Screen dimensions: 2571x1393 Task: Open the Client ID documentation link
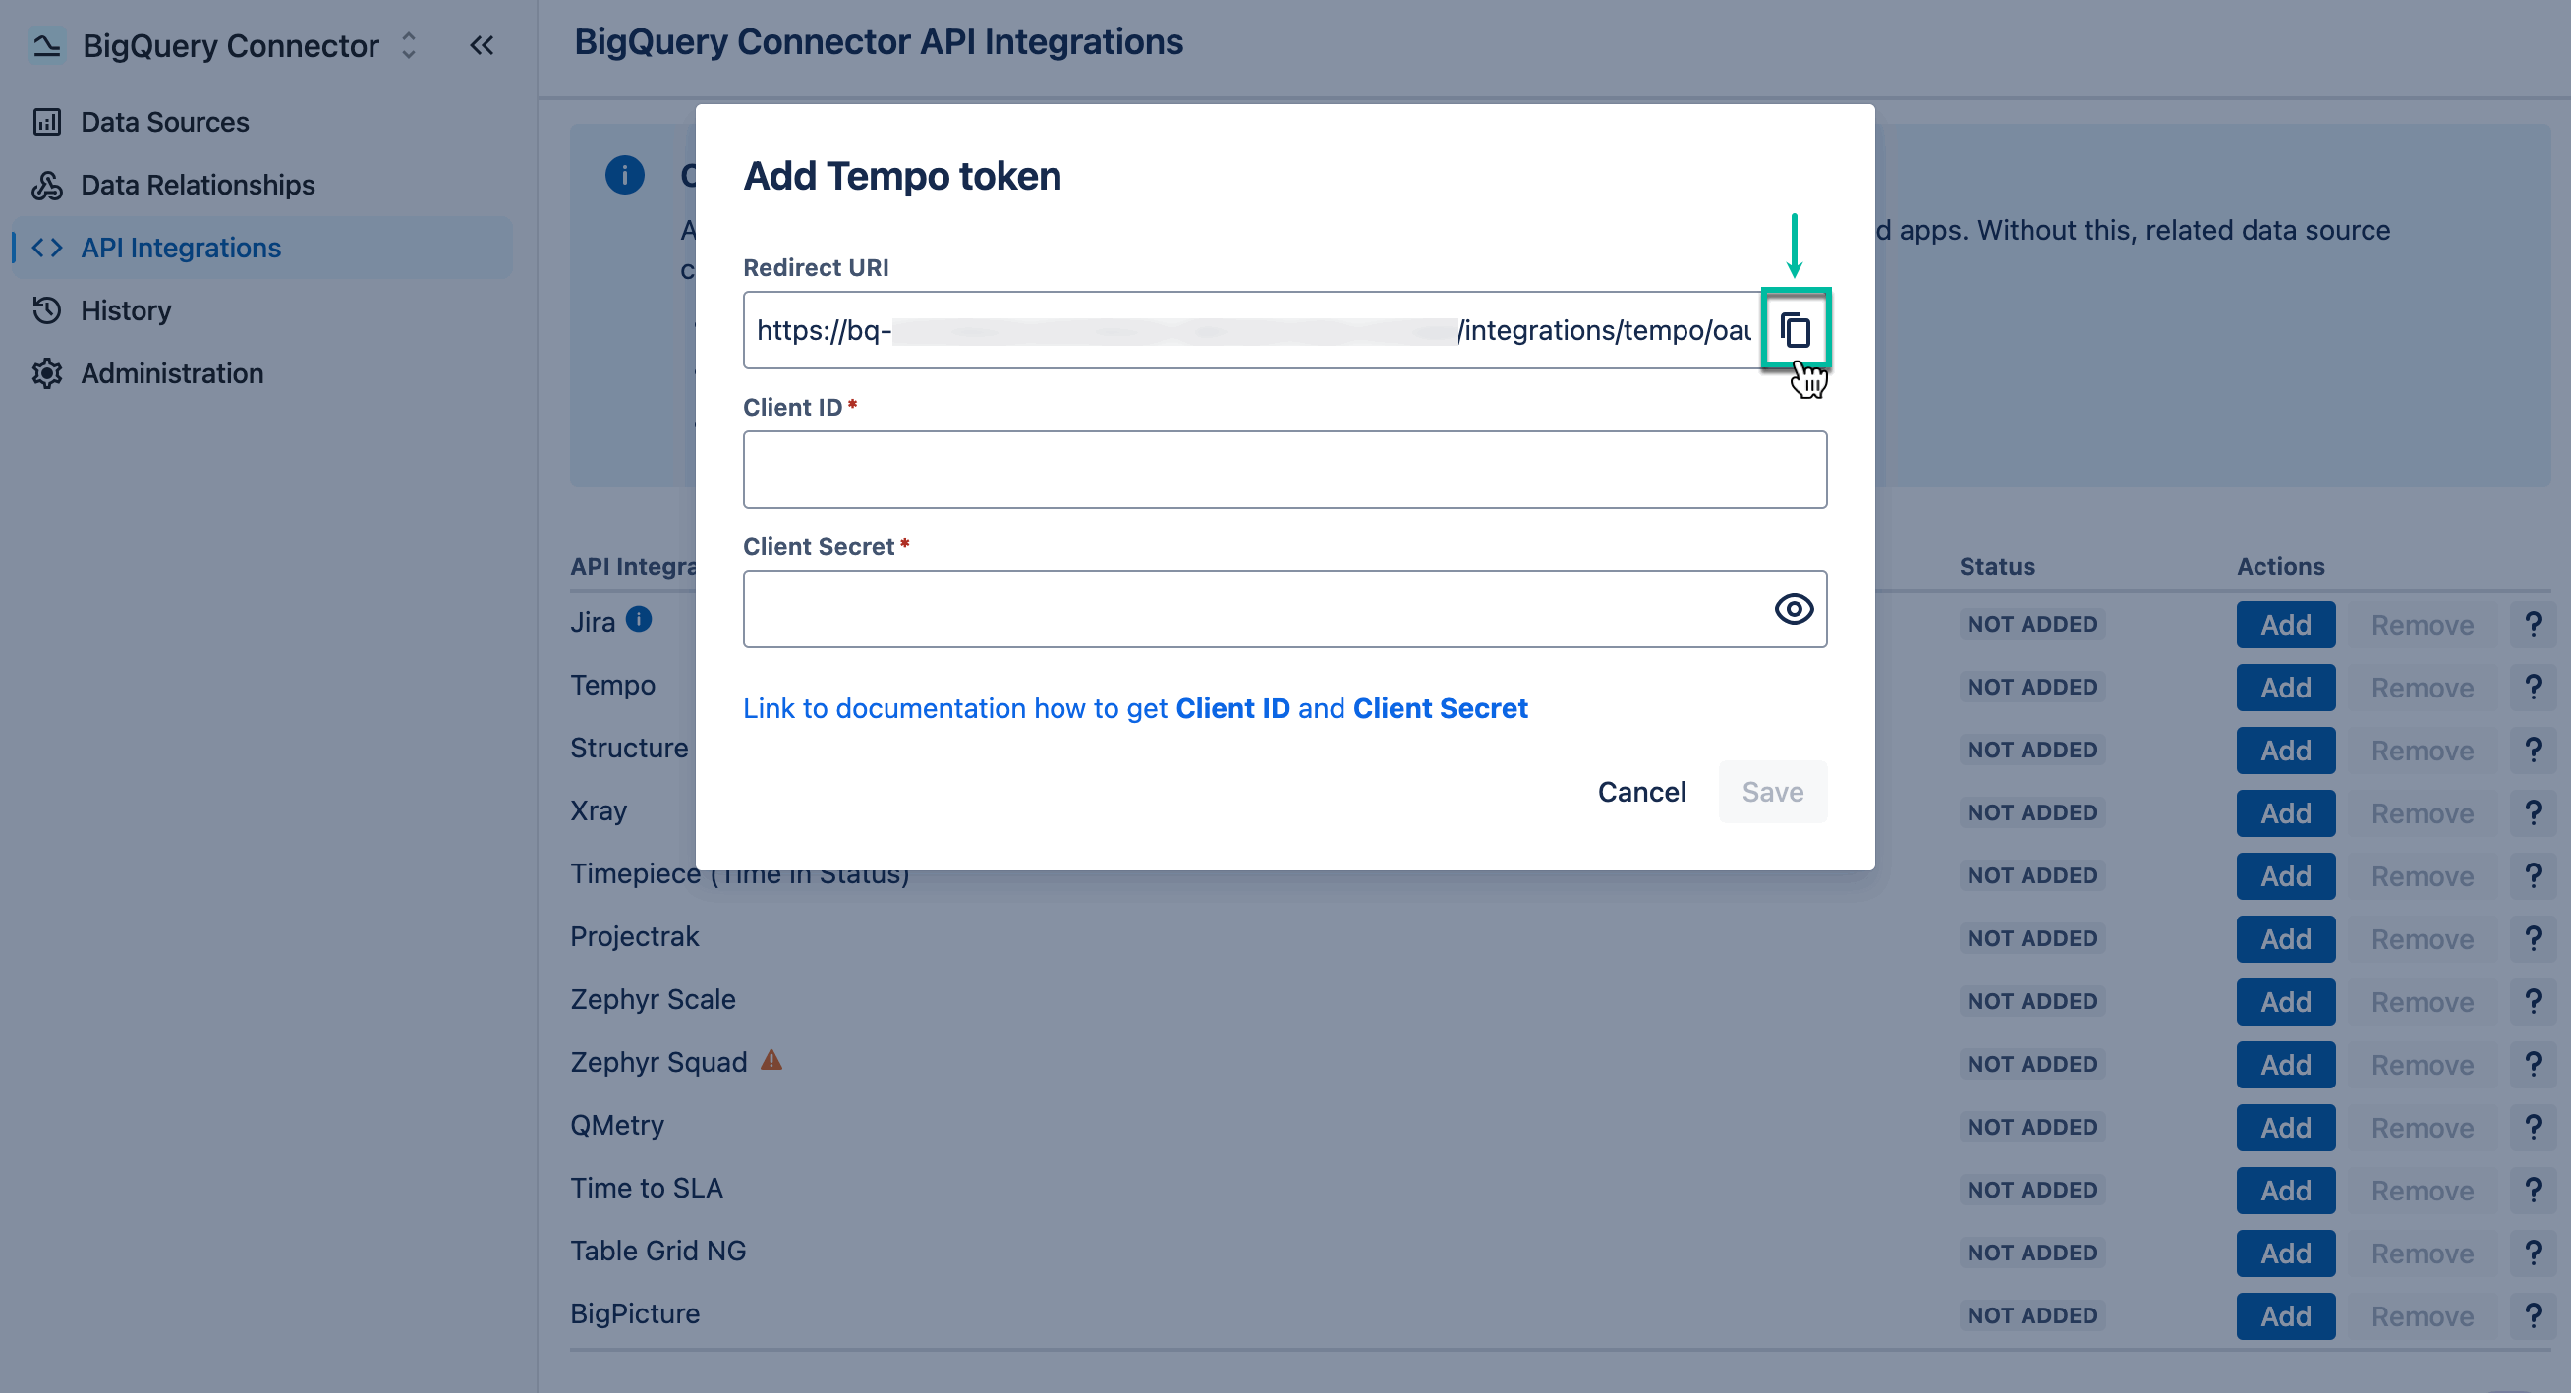pos(1233,708)
